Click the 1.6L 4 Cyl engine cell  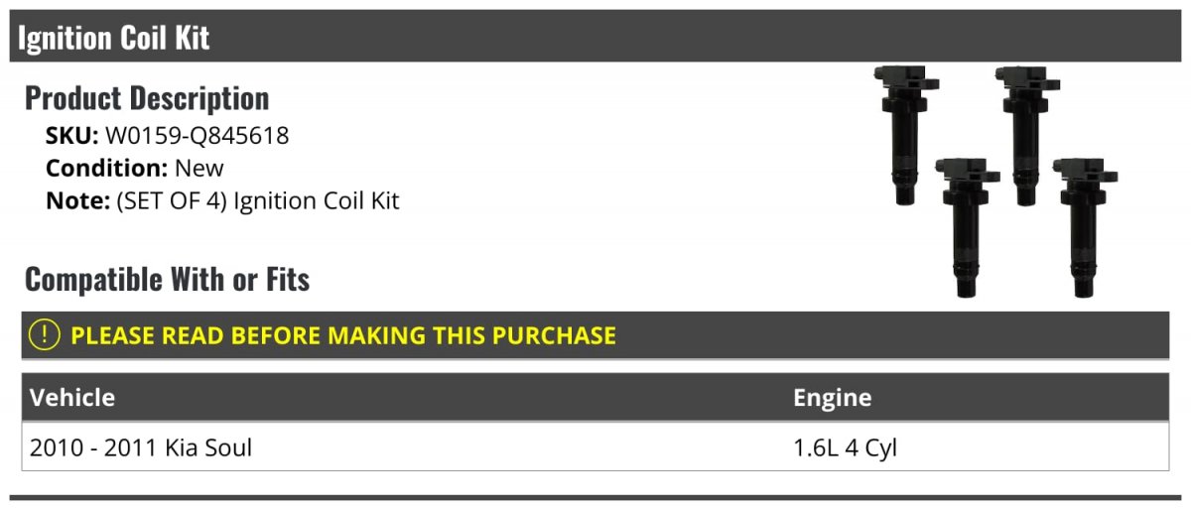point(845,447)
